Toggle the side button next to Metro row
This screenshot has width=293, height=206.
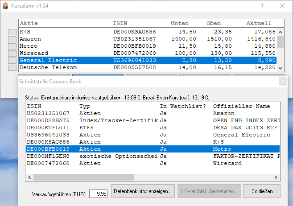tap(12, 46)
